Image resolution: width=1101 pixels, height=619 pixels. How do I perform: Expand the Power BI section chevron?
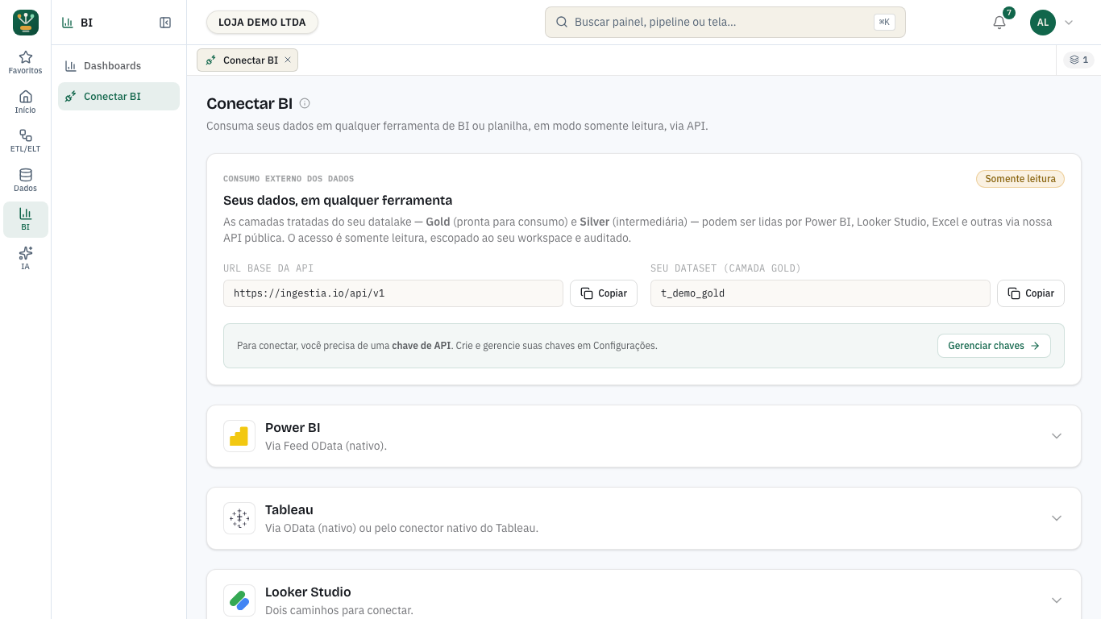point(1057,436)
